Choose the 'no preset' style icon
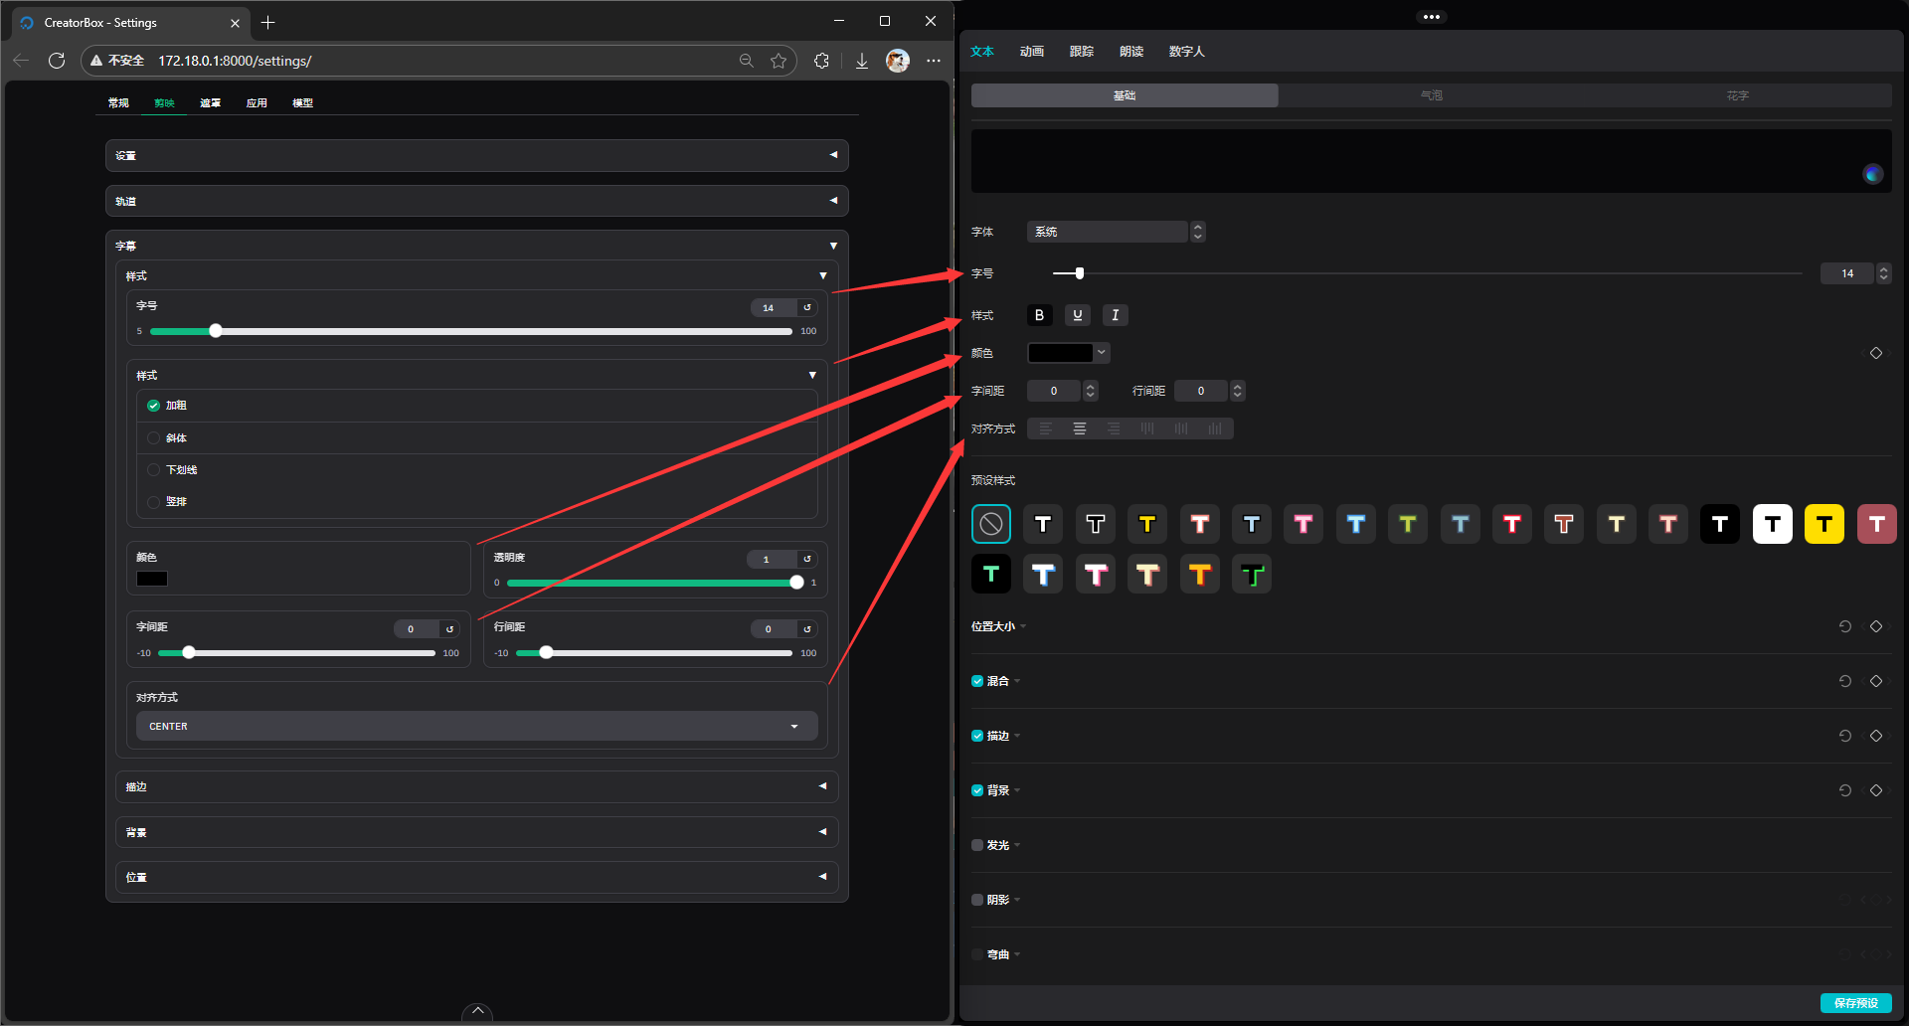1909x1026 pixels. pos(991,524)
